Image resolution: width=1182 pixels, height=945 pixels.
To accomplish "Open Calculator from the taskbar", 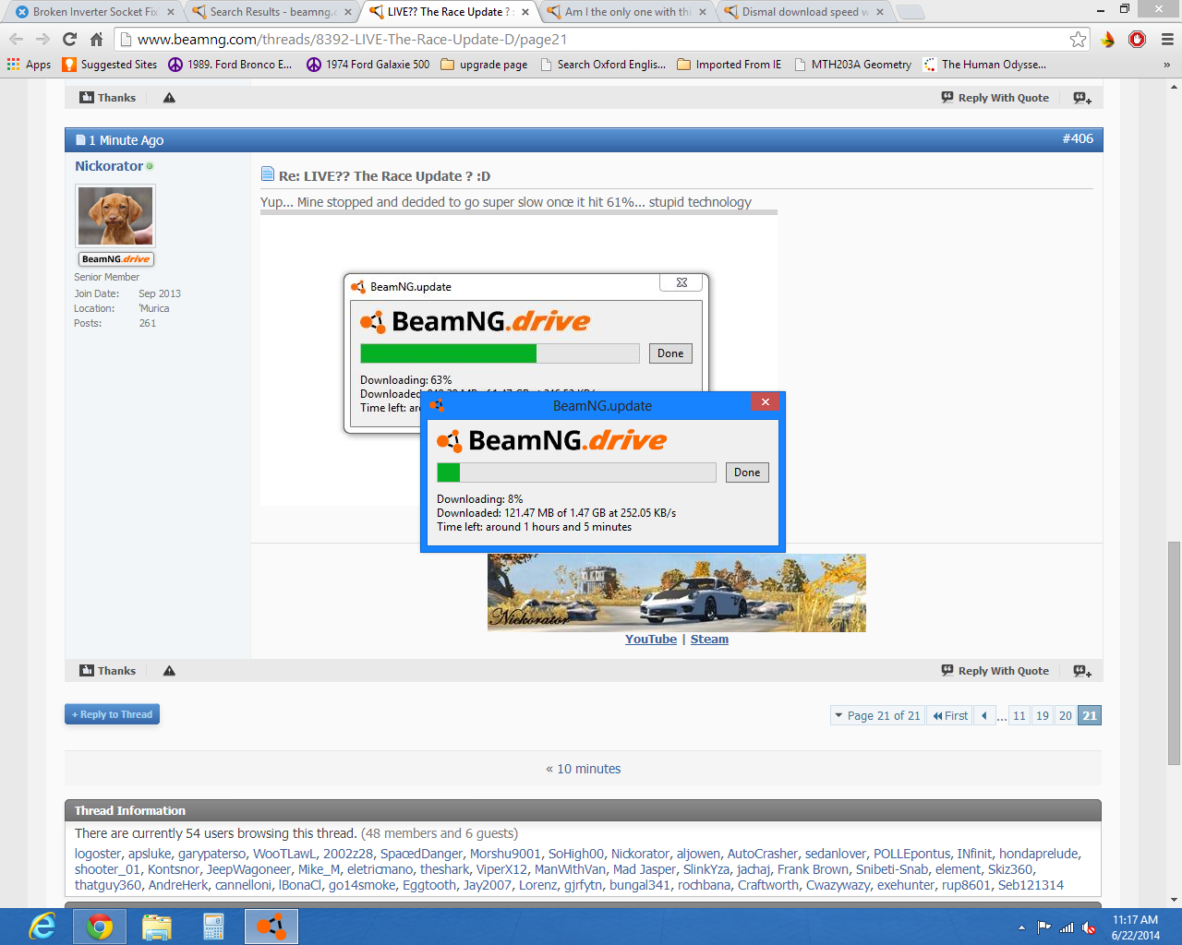I will (x=214, y=927).
